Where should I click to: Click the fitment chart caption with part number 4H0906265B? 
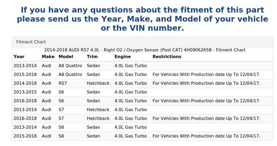tap(145, 50)
